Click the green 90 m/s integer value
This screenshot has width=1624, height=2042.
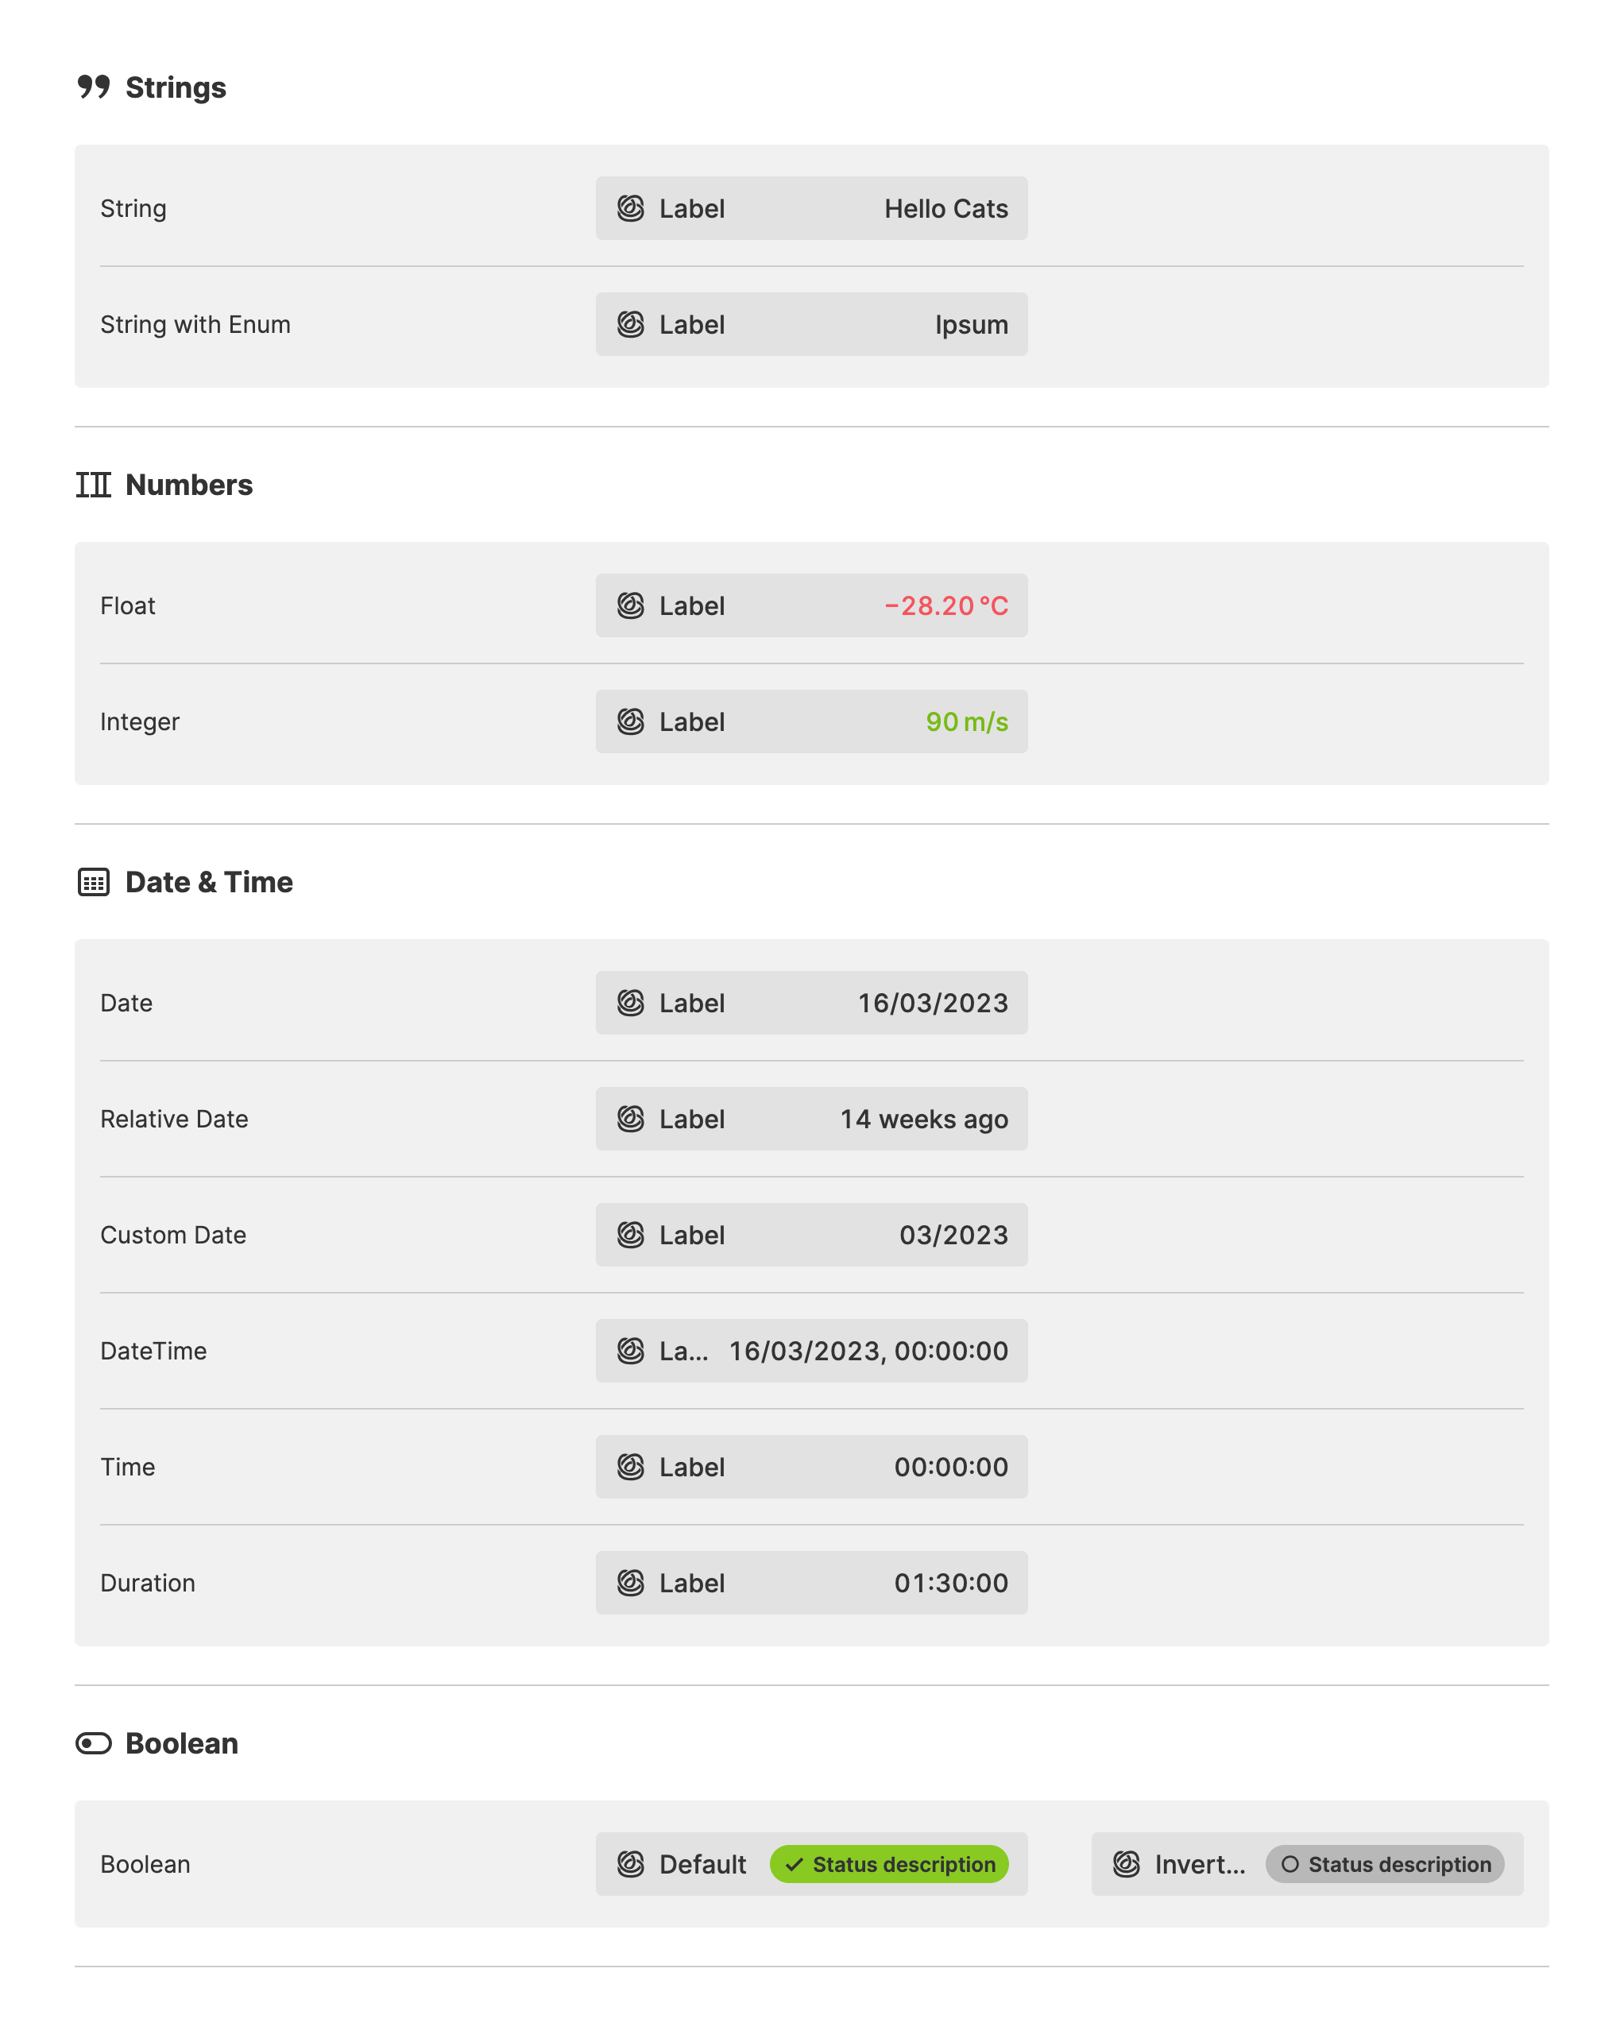[x=967, y=721]
